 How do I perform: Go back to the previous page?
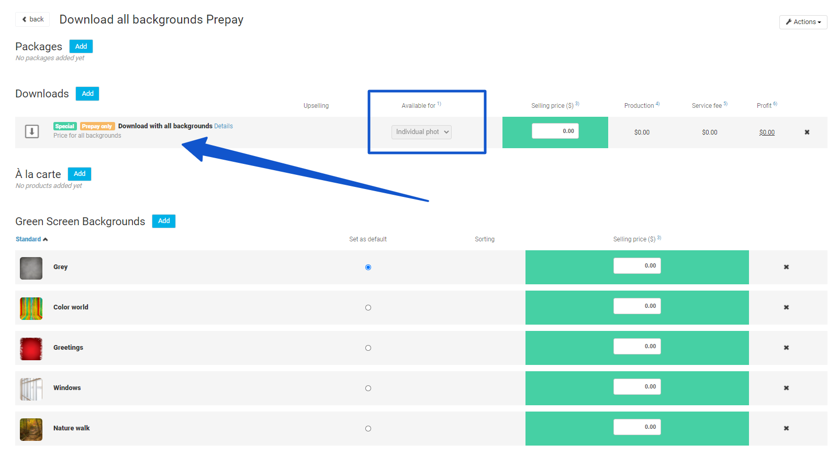tap(32, 19)
